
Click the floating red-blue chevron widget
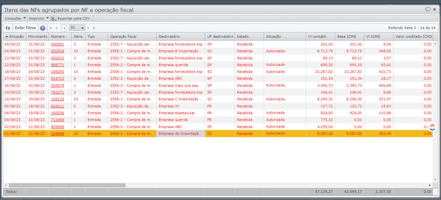[433, 127]
